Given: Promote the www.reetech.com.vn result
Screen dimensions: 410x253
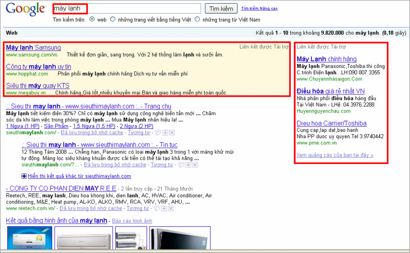Looking at the screenshot, I should 164,208.
